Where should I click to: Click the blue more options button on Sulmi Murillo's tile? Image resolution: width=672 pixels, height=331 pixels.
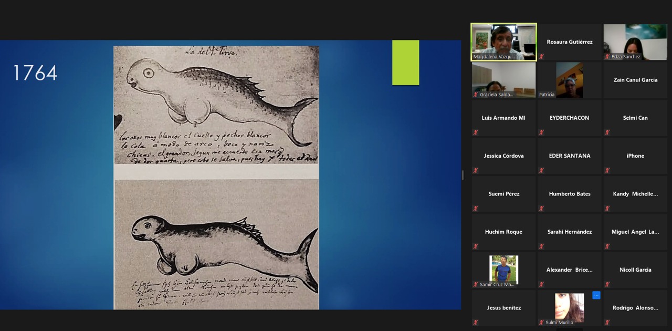596,295
